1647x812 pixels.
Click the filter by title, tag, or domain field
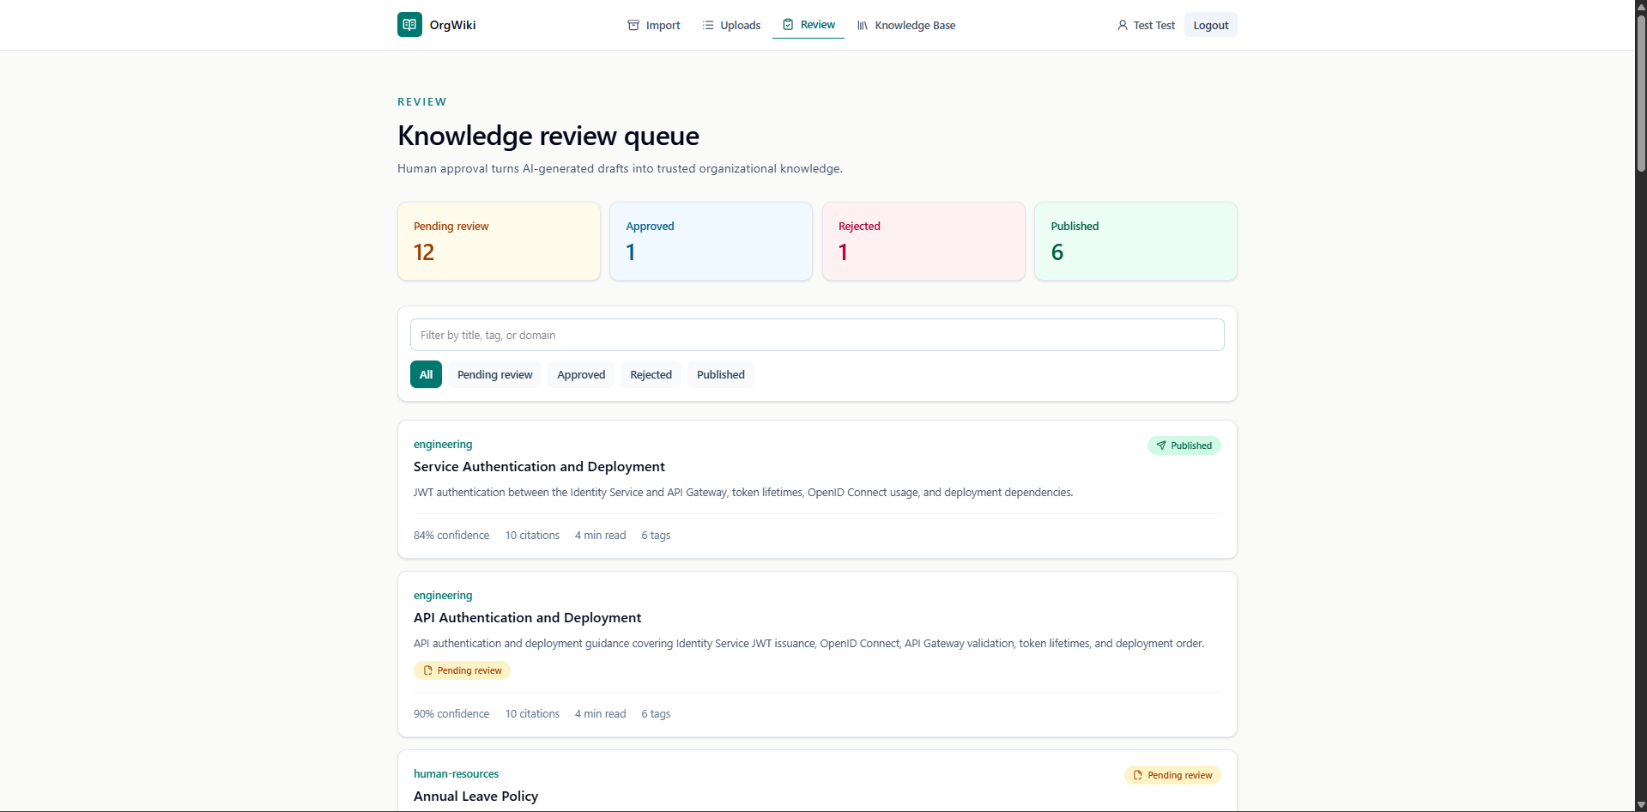[817, 335]
